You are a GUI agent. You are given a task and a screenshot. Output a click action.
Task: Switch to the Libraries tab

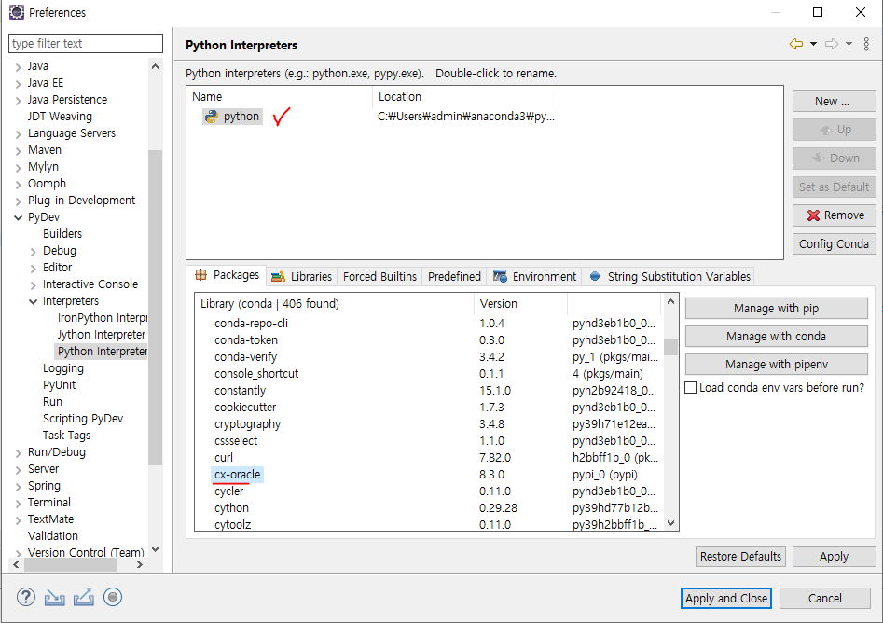click(302, 277)
